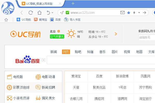This screenshot has height=103, width=155.
Task: Open 去哪儿网 site link
Action: (x=76, y=99)
